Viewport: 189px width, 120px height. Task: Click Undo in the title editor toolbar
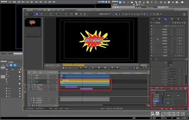[x=27, y=14]
